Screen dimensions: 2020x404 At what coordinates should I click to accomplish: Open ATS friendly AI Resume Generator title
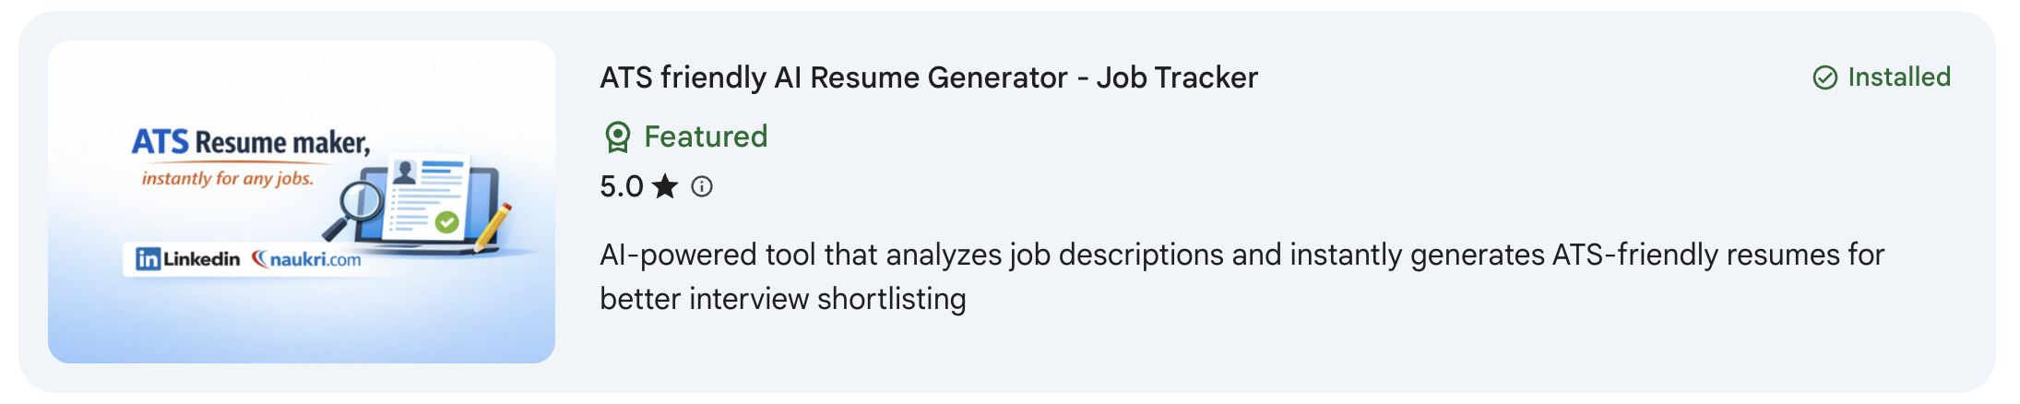click(928, 77)
